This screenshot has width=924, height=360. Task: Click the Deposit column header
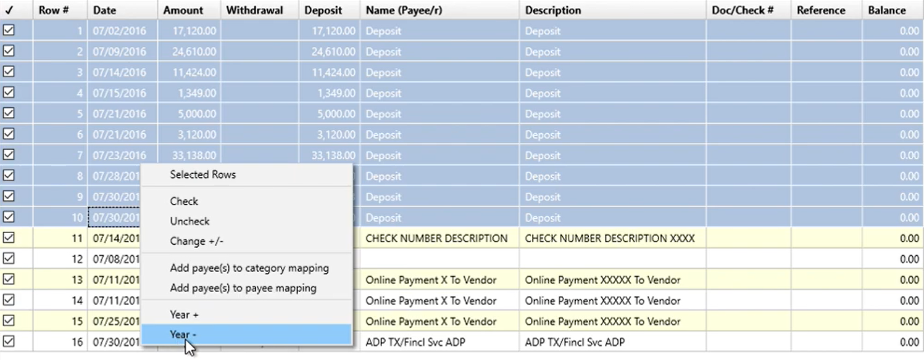point(330,10)
